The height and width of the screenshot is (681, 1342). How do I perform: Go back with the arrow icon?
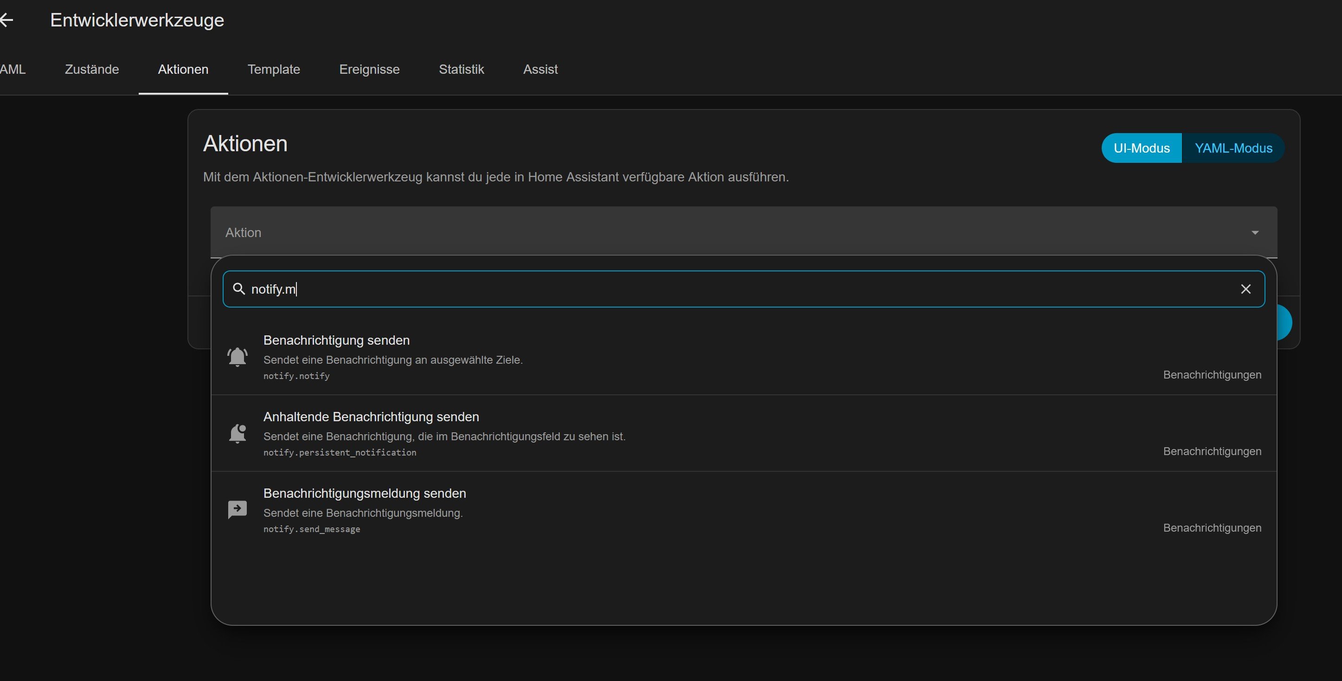click(7, 20)
